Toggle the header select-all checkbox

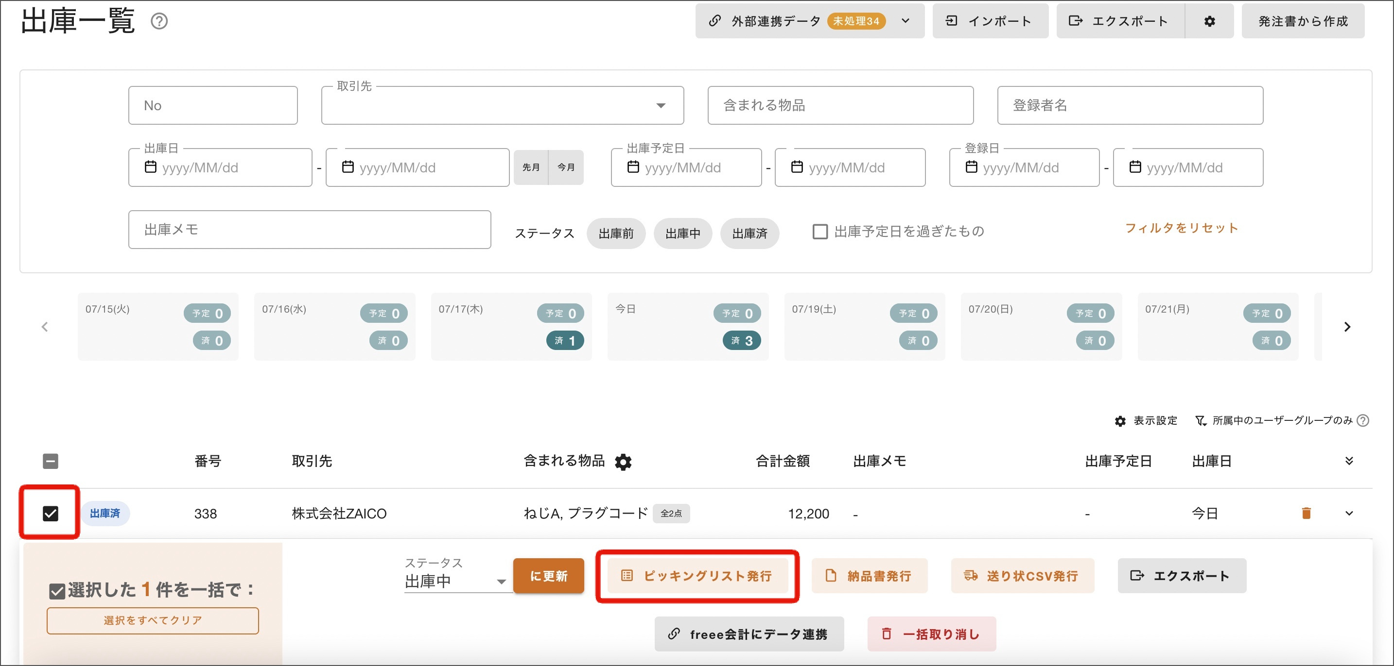click(51, 461)
